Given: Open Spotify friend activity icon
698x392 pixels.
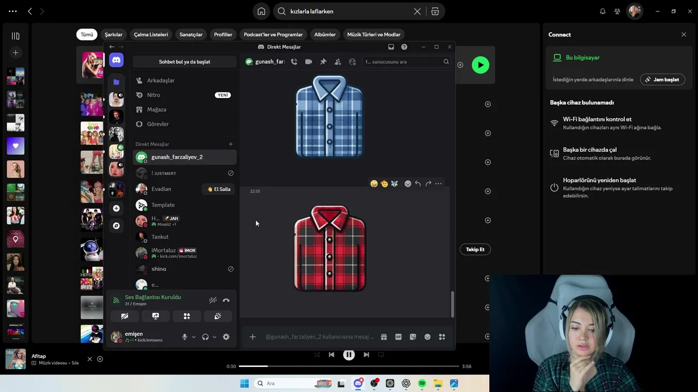Looking at the screenshot, I should (x=617, y=11).
